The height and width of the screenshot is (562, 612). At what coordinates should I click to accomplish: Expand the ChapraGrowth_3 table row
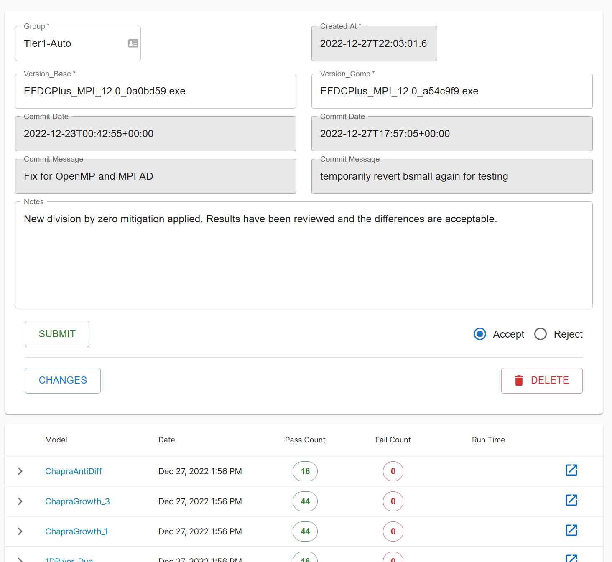[20, 501]
